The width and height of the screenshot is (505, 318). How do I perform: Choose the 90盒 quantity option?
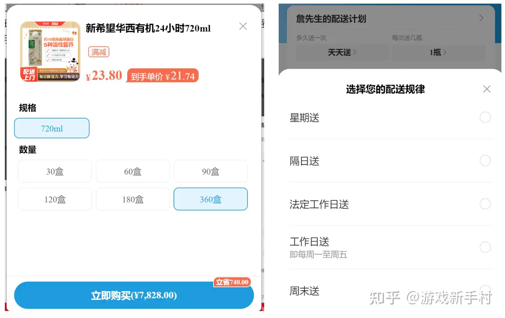[210, 171]
